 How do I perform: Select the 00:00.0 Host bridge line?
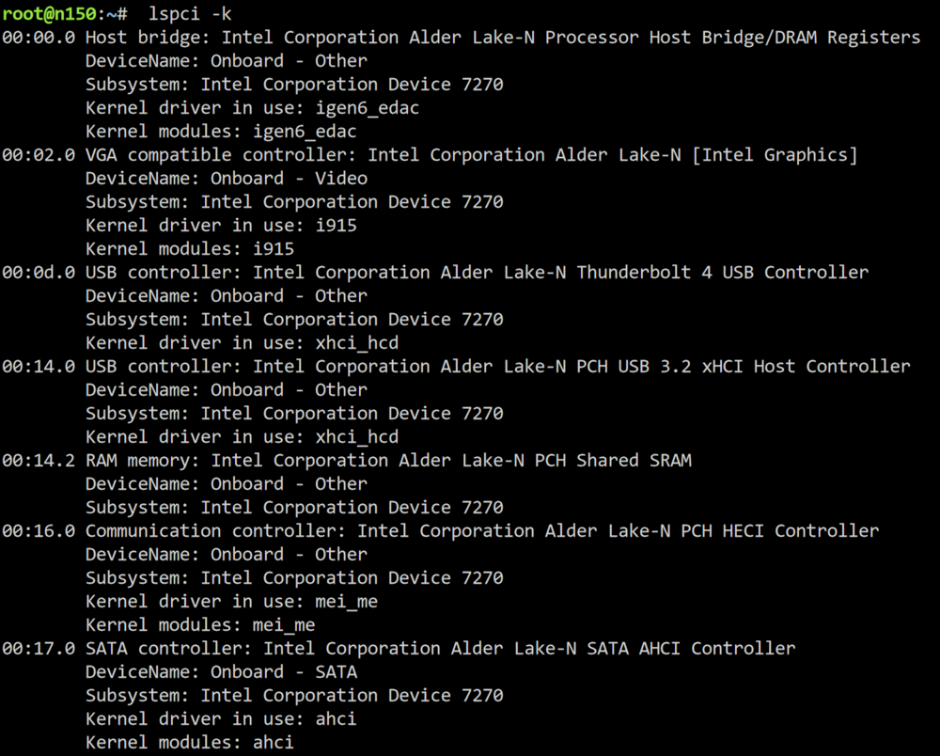(x=461, y=38)
